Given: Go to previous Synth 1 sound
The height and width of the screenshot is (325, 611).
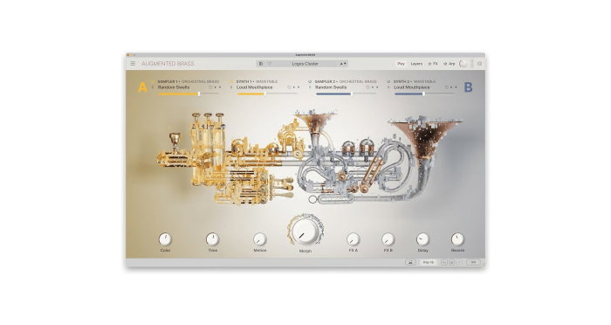Looking at the screenshot, I should tap(294, 87).
